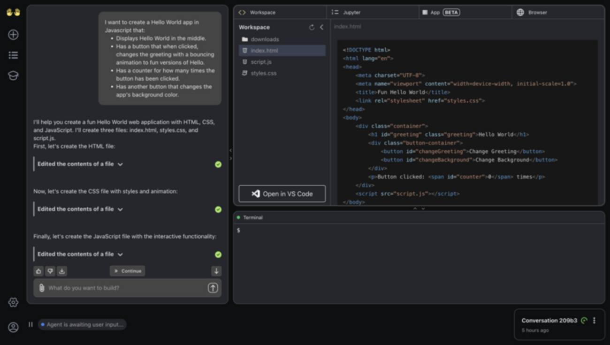Collapse the workspace file explorer panel

point(321,27)
